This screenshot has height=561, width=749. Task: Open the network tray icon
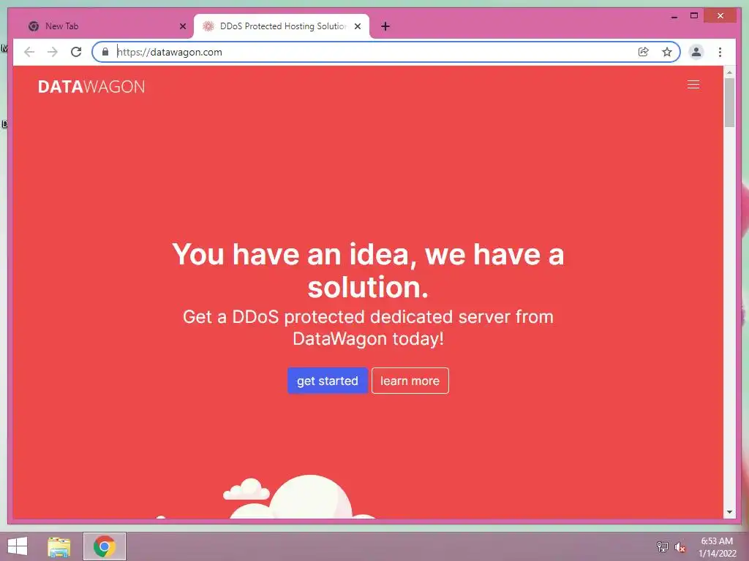662,546
